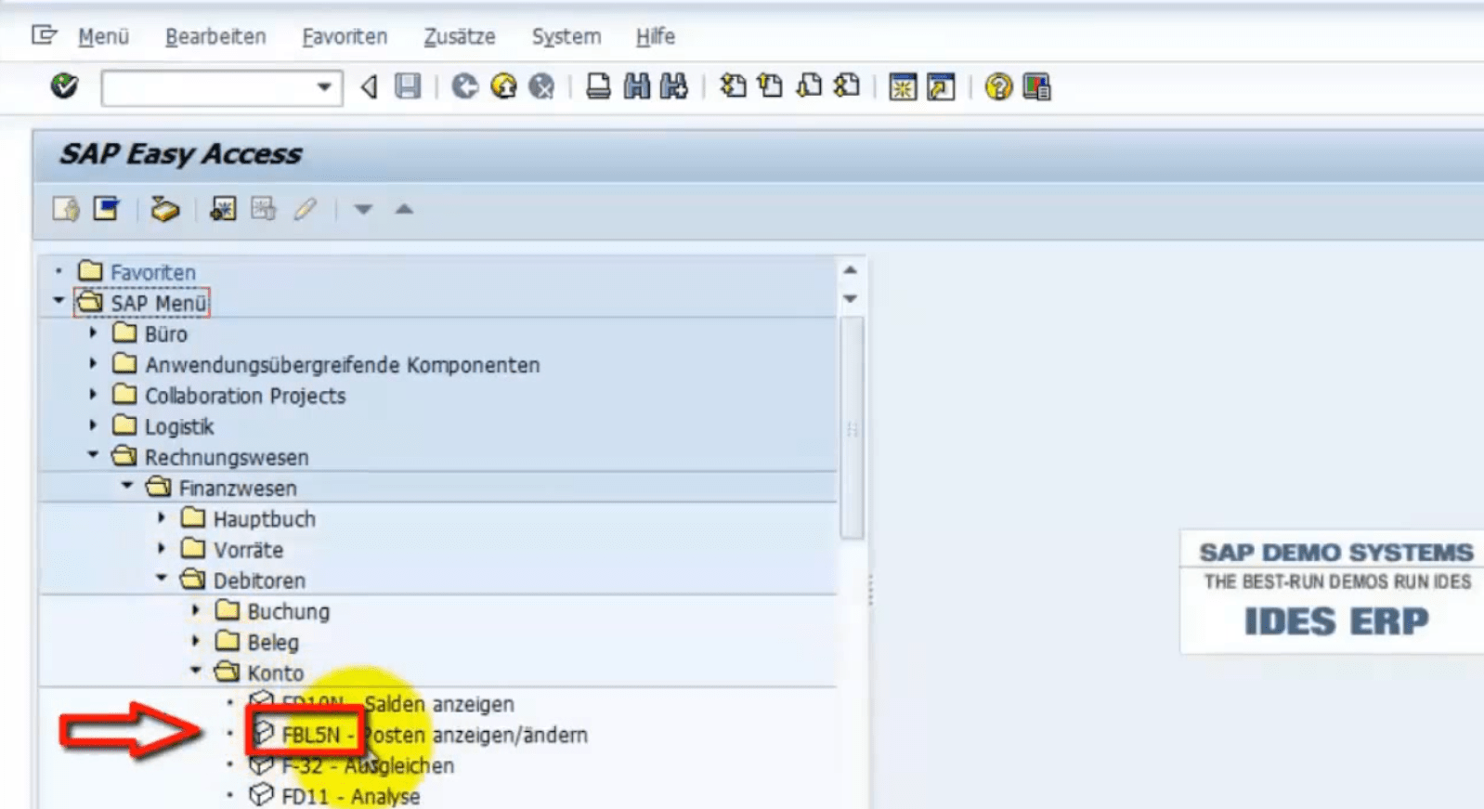Click the red Cancel icon
The width and height of the screenshot is (1484, 809).
coord(541,87)
